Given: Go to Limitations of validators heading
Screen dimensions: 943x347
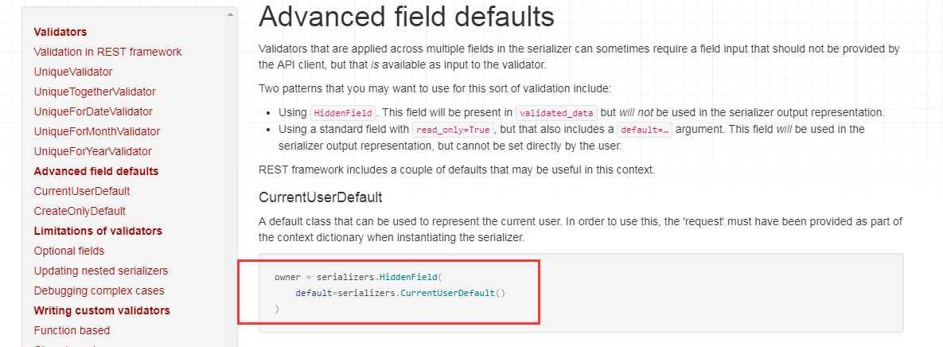Looking at the screenshot, I should coord(98,230).
